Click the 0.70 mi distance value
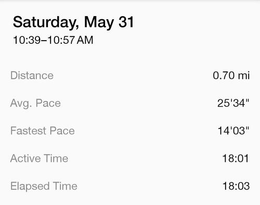260x205 pixels. tap(231, 75)
